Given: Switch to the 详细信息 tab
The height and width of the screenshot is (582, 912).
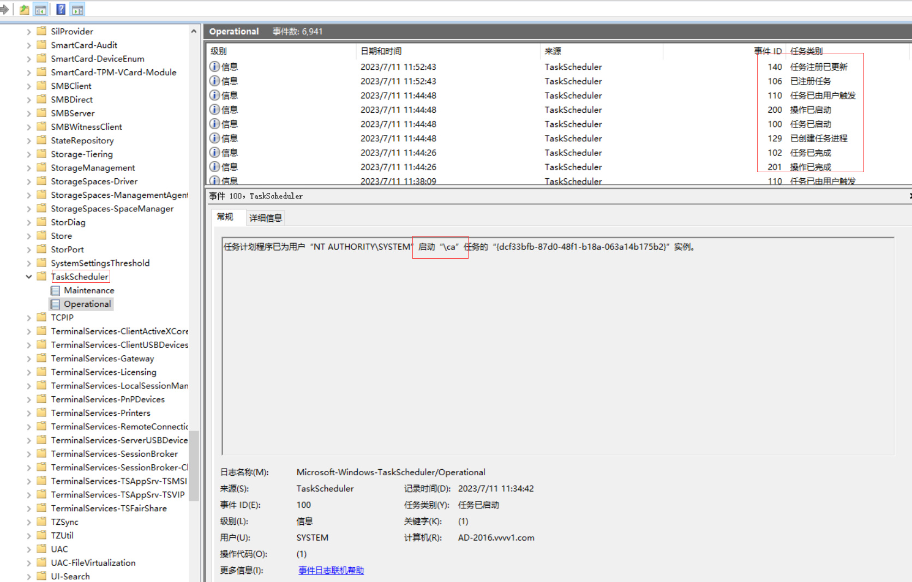Looking at the screenshot, I should [x=266, y=218].
